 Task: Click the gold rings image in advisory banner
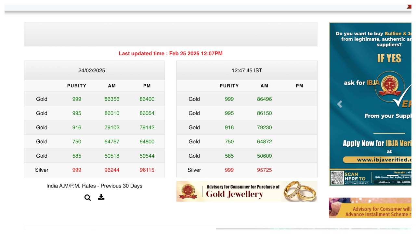[x=299, y=191]
